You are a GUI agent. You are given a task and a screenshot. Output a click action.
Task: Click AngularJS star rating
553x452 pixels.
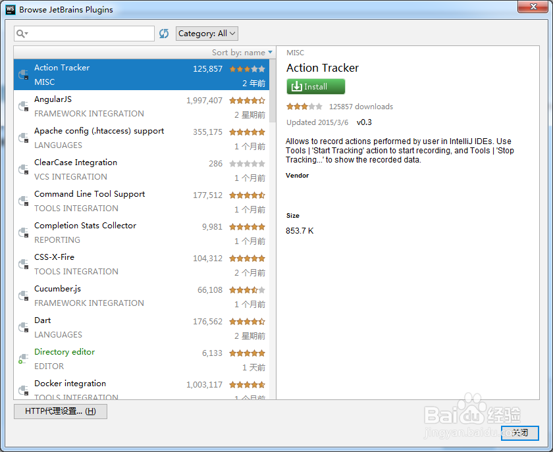tap(248, 101)
